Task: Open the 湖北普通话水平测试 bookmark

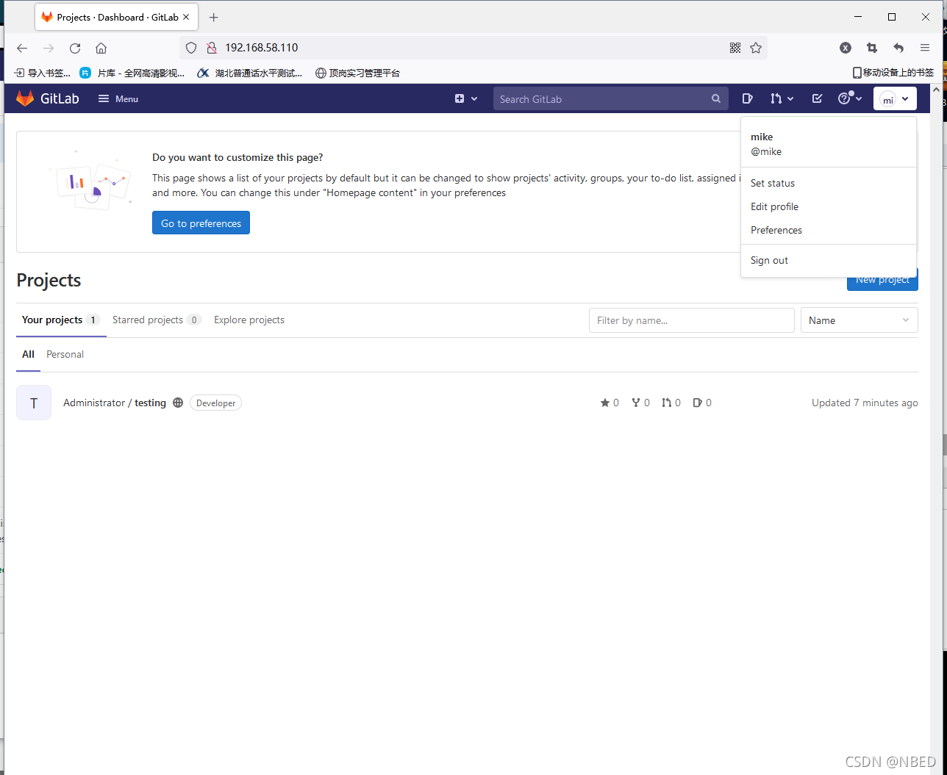Action: coord(250,73)
